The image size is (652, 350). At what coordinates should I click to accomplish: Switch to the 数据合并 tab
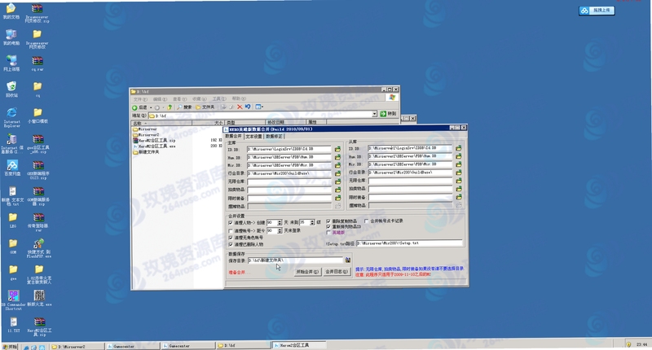pyautogui.click(x=234, y=136)
